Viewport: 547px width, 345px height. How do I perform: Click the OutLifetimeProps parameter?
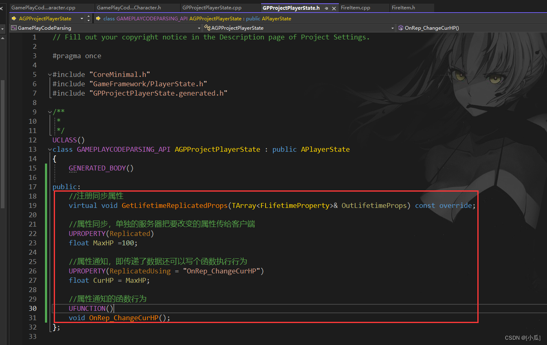[x=374, y=205]
